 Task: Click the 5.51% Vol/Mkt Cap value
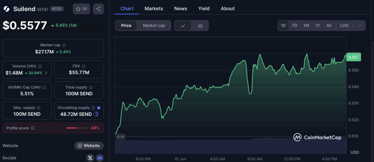(x=27, y=94)
